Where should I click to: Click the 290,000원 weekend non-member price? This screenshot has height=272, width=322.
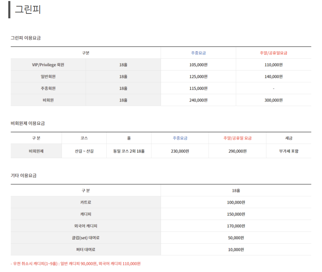point(238,151)
